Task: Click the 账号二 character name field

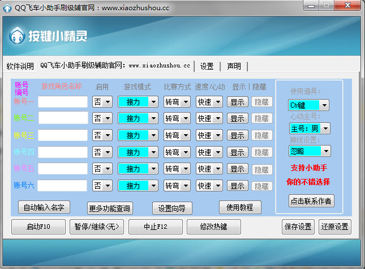Action: [63, 118]
